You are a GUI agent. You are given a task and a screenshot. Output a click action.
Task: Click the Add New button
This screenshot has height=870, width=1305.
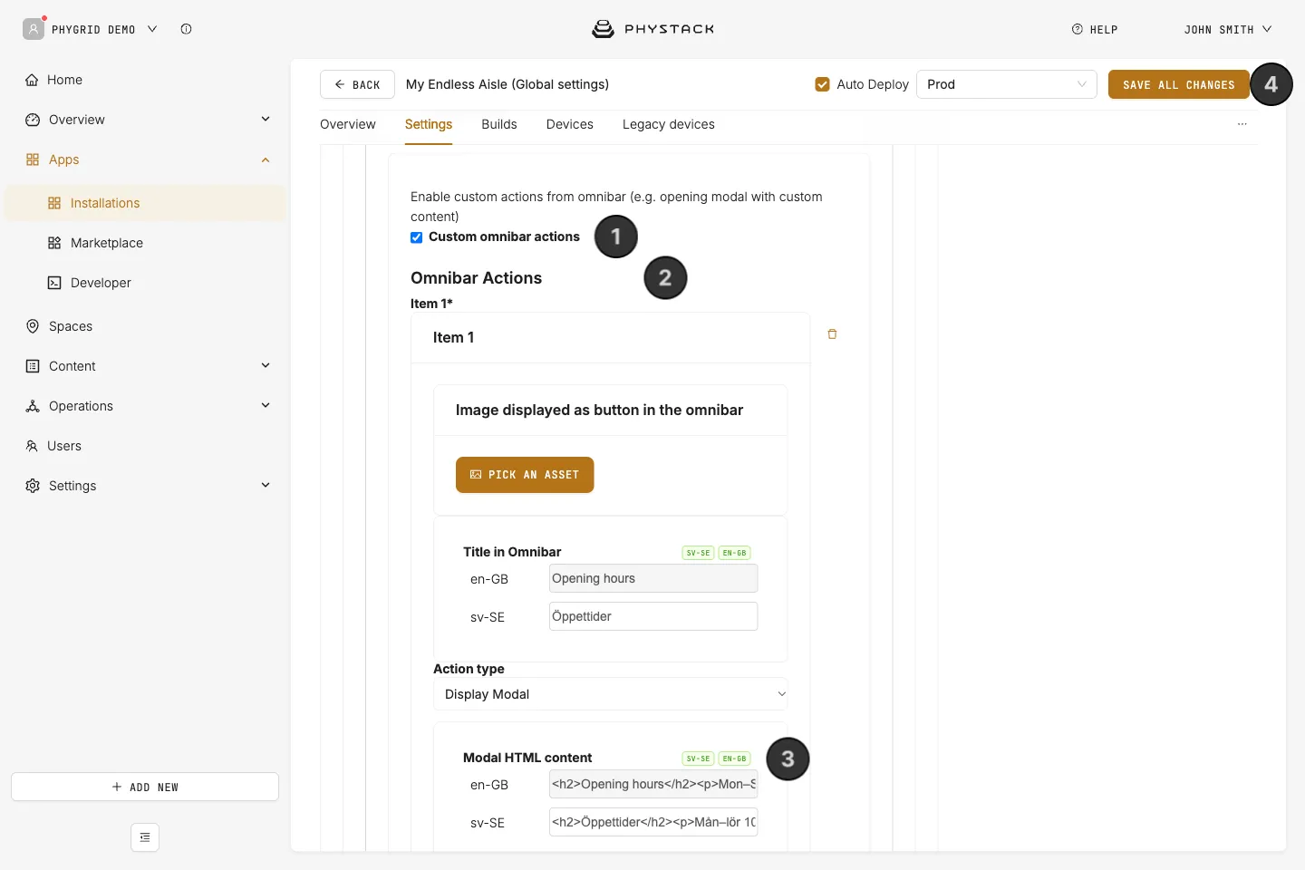(x=145, y=787)
